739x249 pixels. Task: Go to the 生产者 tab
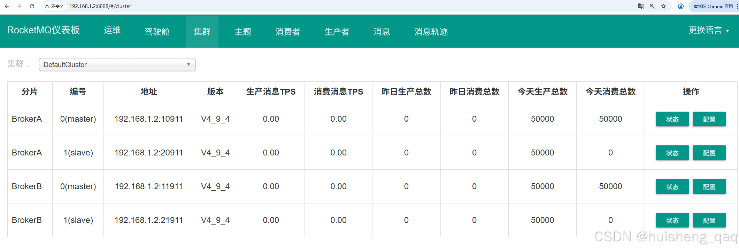coord(337,32)
